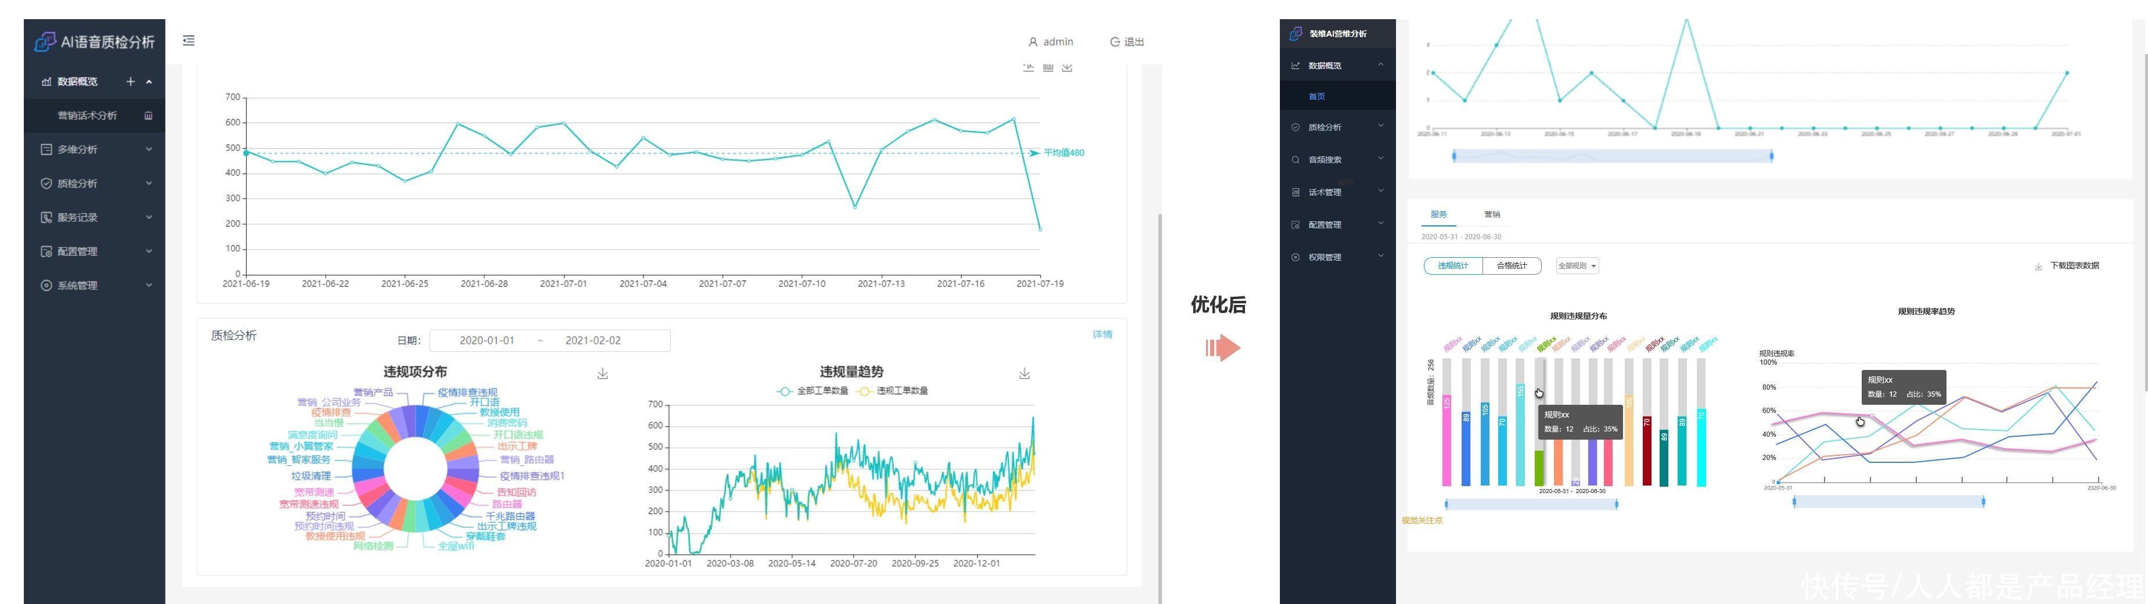Click the AI语音质检分析 logo icon
This screenshot has height=604, width=2148.
45,42
